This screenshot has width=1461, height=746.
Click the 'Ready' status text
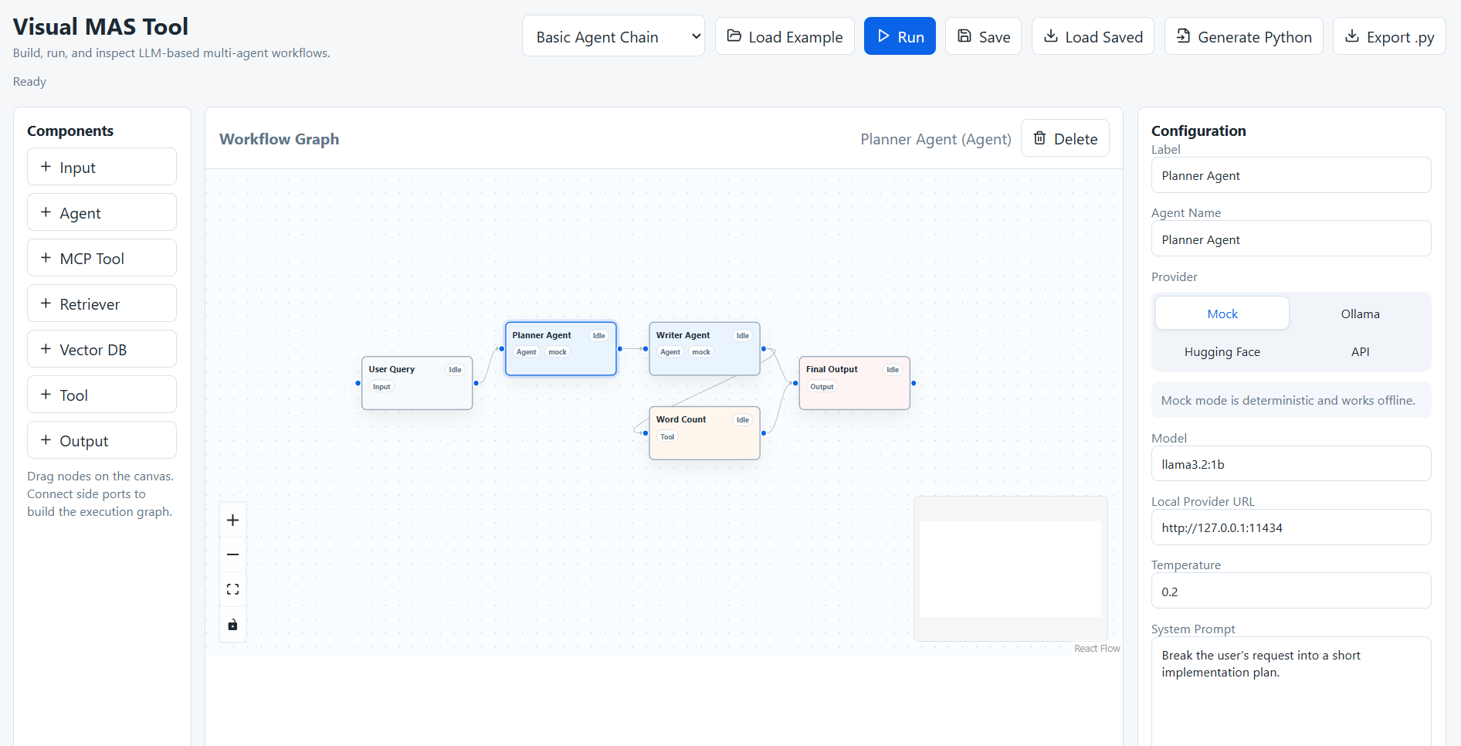click(29, 82)
